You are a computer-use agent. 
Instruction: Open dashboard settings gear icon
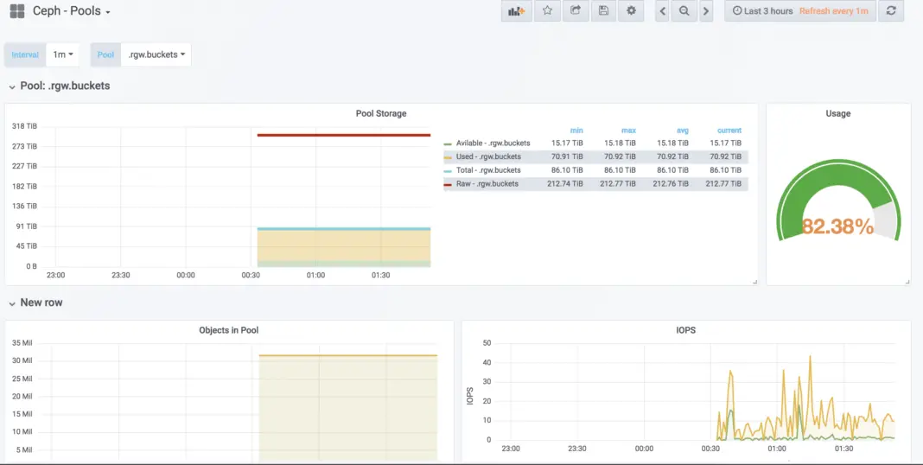point(632,11)
